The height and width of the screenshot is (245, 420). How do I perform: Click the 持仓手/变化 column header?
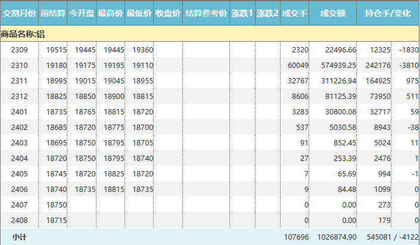click(x=388, y=13)
